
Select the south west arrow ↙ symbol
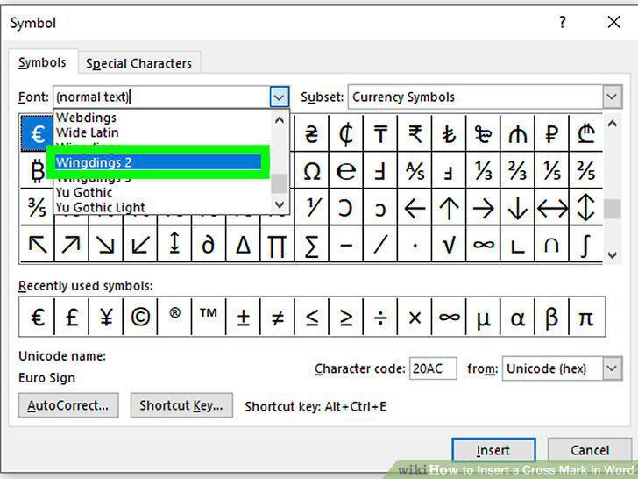point(139,245)
